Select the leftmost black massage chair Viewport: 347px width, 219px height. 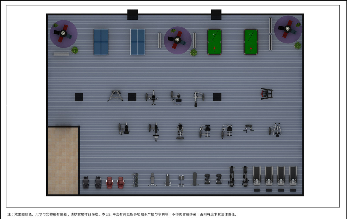pyautogui.click(x=86, y=183)
